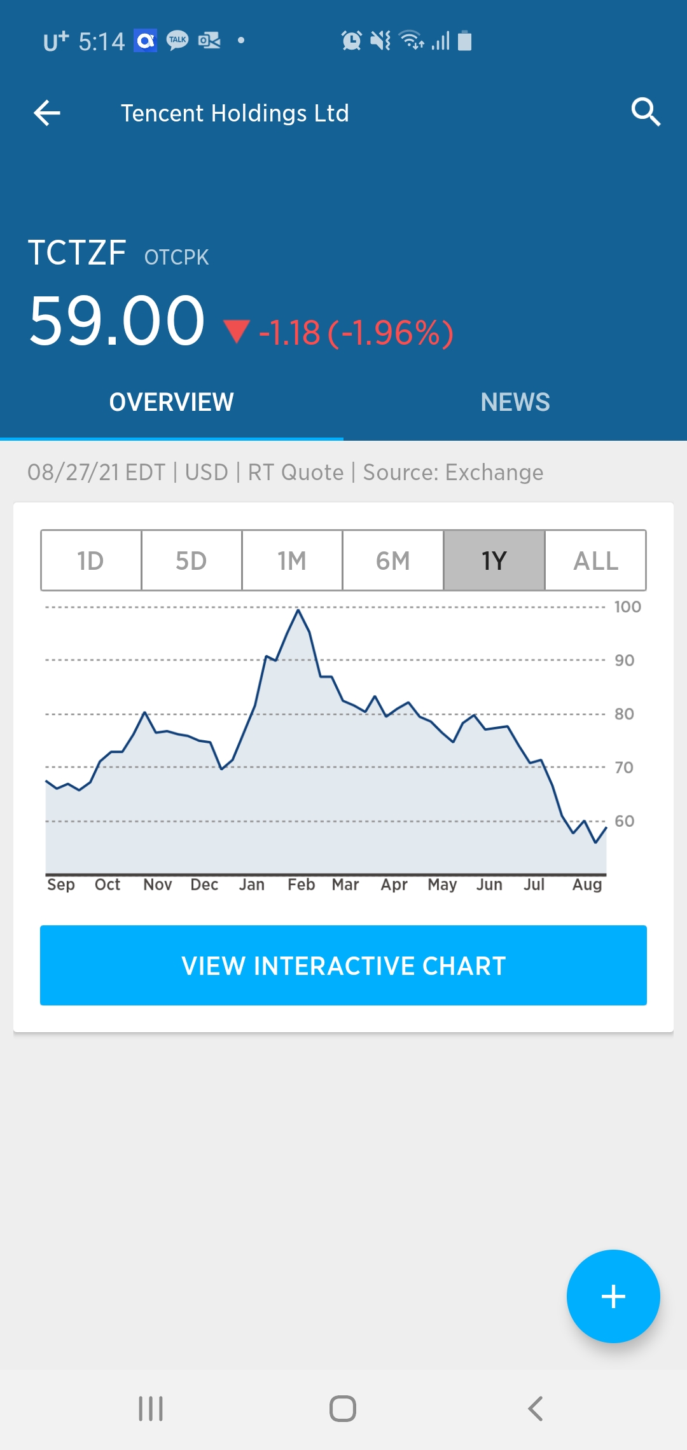Select the ALL chart range
Viewport: 687px width, 1450px height.
point(596,560)
